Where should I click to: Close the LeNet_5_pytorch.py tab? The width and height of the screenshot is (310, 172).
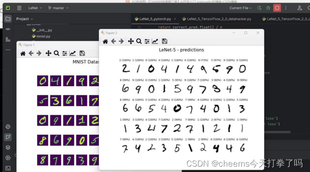175,19
